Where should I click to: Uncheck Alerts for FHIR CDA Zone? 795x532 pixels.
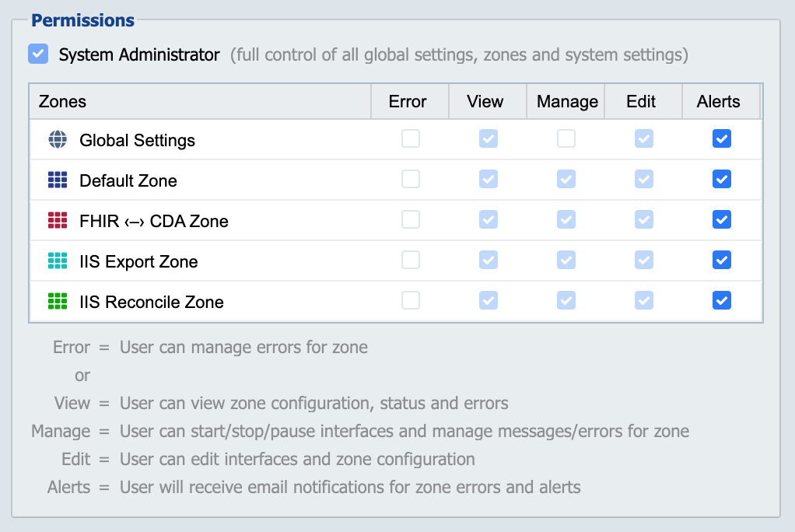click(721, 219)
